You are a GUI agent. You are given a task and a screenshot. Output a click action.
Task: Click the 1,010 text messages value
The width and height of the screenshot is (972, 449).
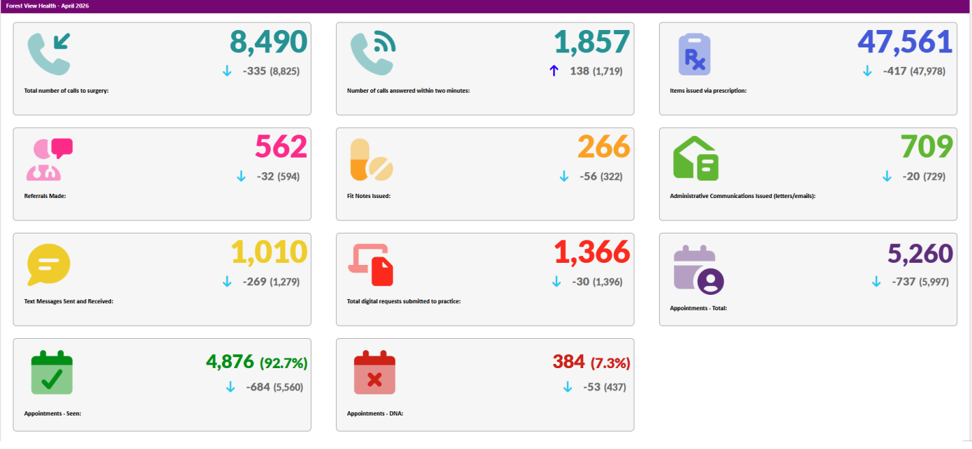pos(269,253)
